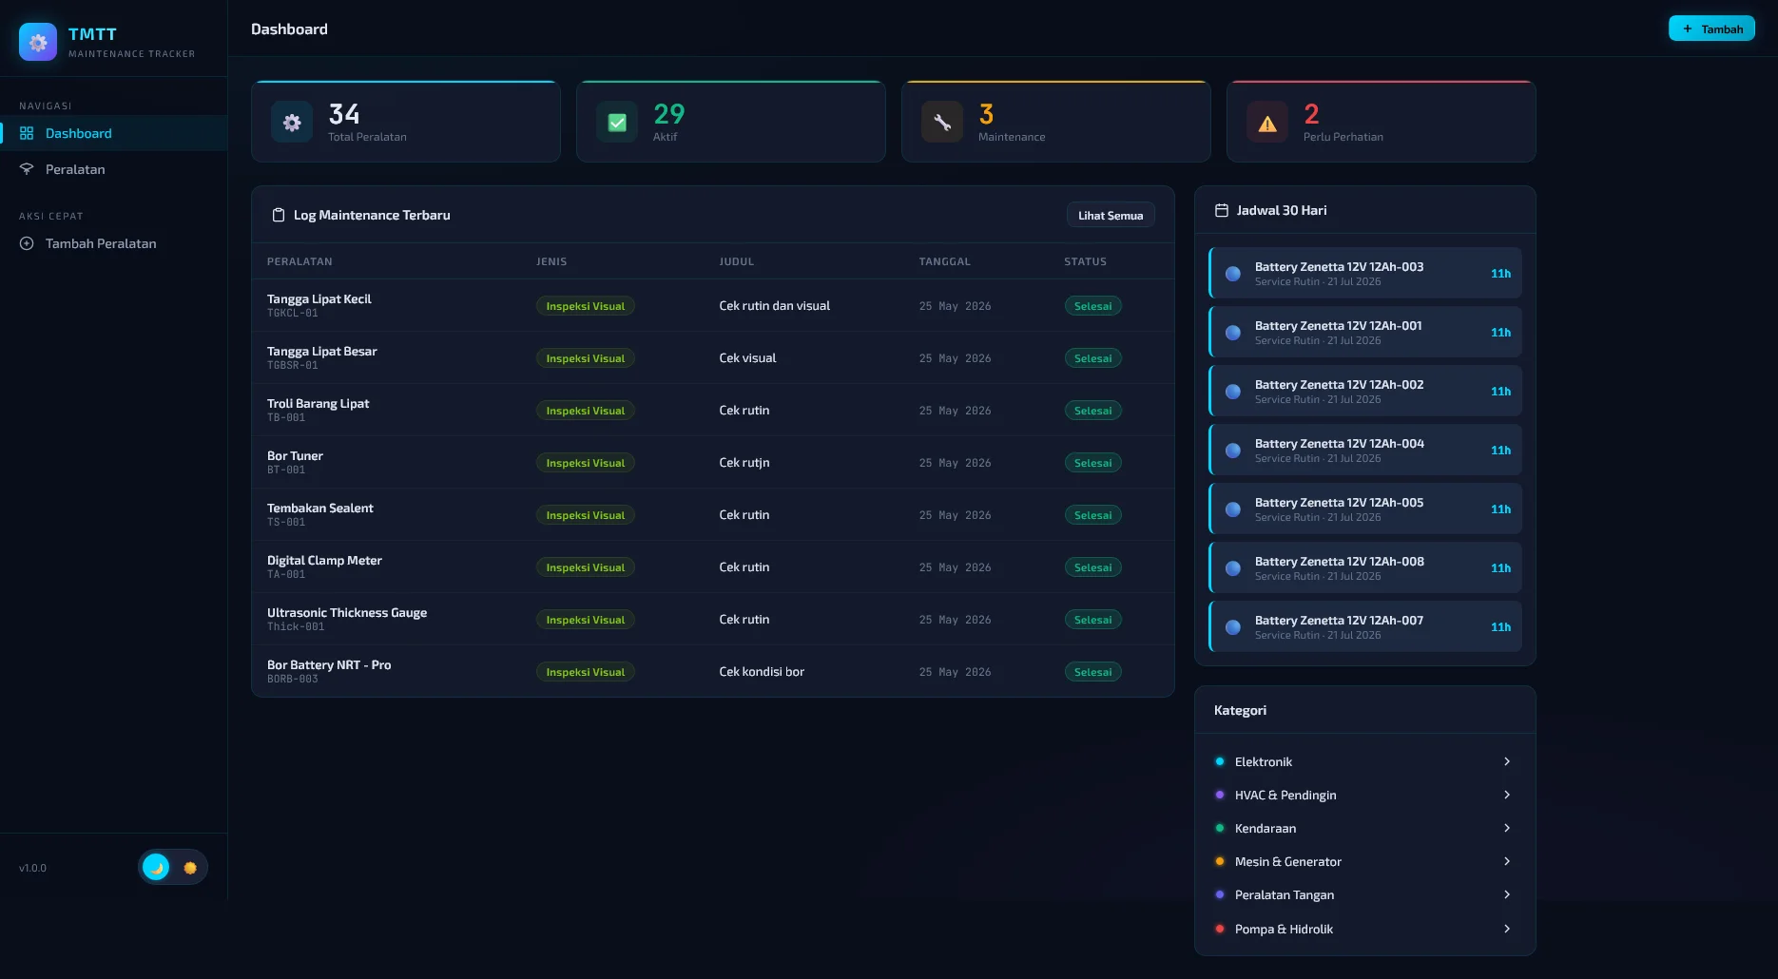
Task: Click the 'Cek kondisi bor' title cell
Action: [x=762, y=671]
